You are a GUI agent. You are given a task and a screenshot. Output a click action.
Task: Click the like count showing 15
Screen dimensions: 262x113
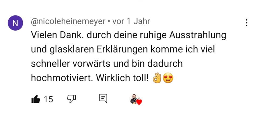coord(48,99)
